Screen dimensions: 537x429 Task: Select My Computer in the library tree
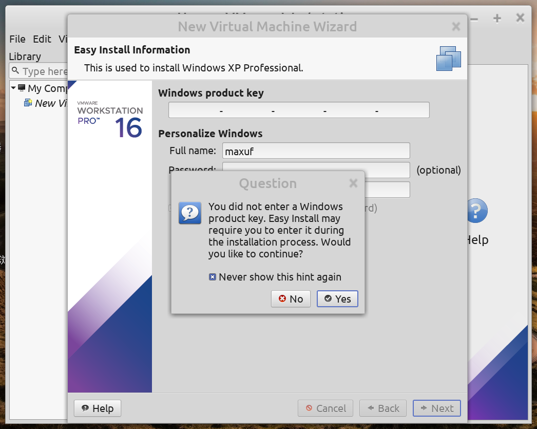(x=47, y=88)
